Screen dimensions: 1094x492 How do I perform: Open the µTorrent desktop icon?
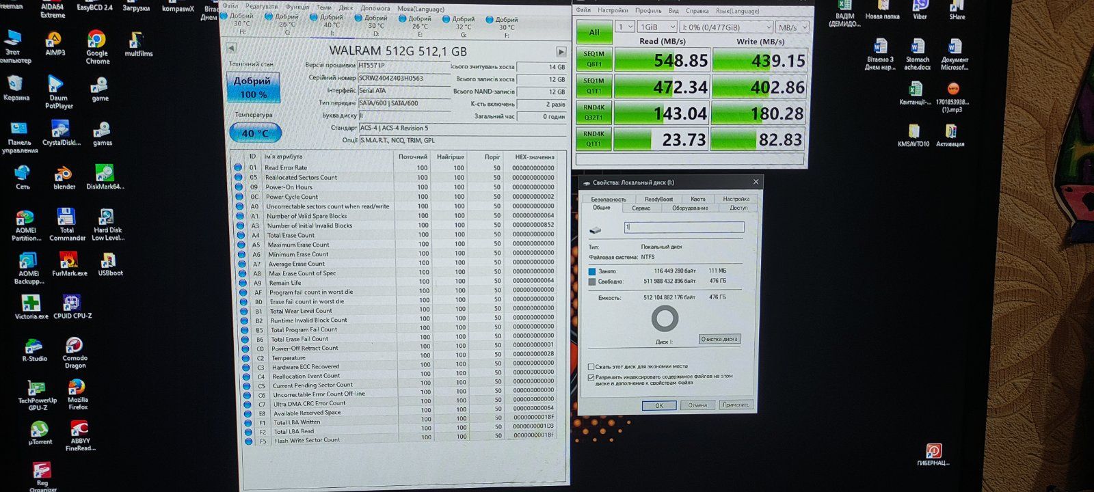tap(40, 434)
